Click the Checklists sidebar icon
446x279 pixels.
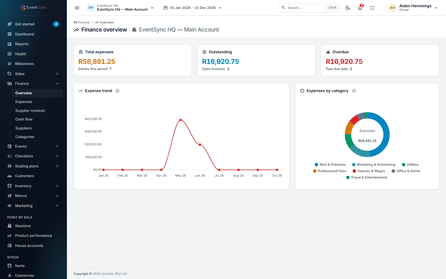click(9, 156)
